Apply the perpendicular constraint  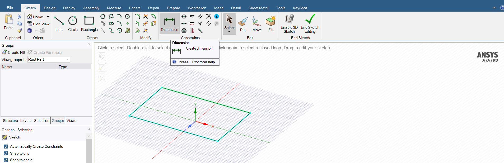tap(200, 23)
